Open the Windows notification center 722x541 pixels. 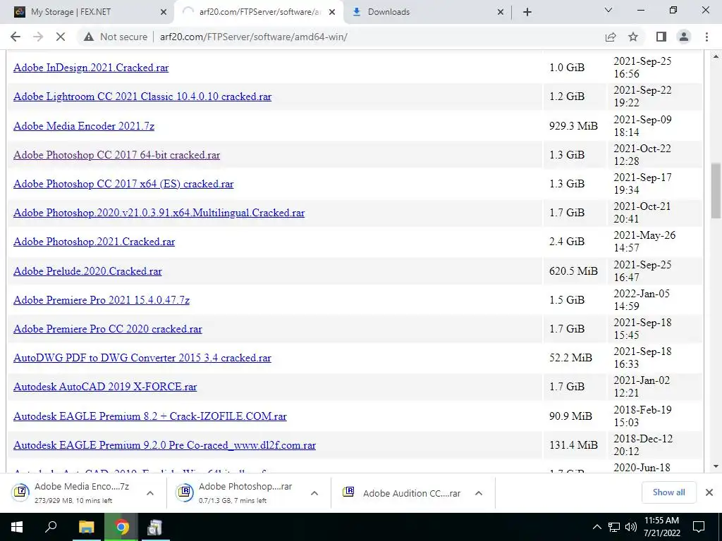click(x=699, y=527)
